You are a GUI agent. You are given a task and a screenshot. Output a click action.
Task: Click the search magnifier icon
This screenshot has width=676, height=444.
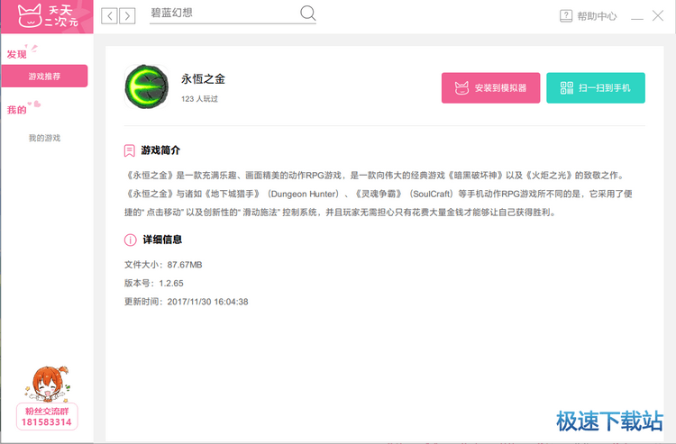tap(308, 14)
